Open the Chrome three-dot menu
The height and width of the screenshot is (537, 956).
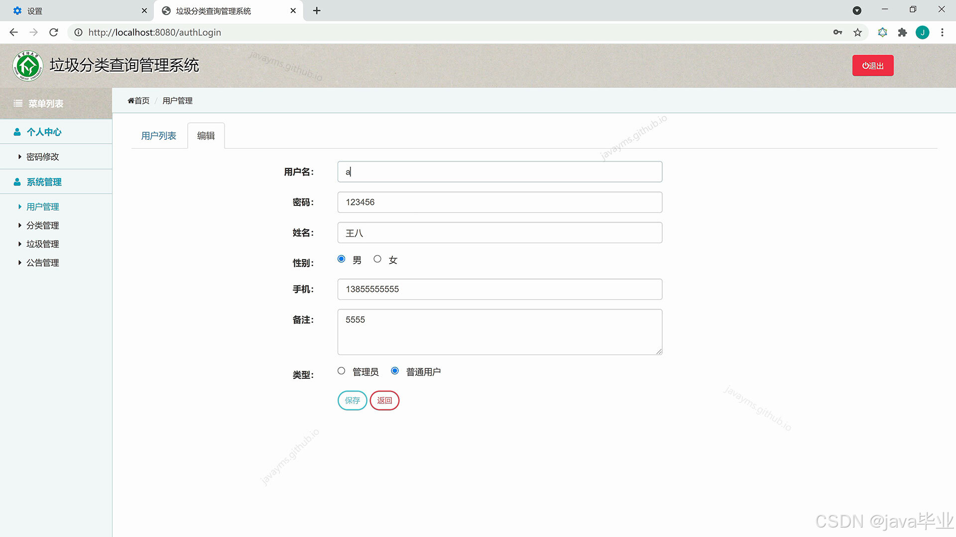click(942, 32)
